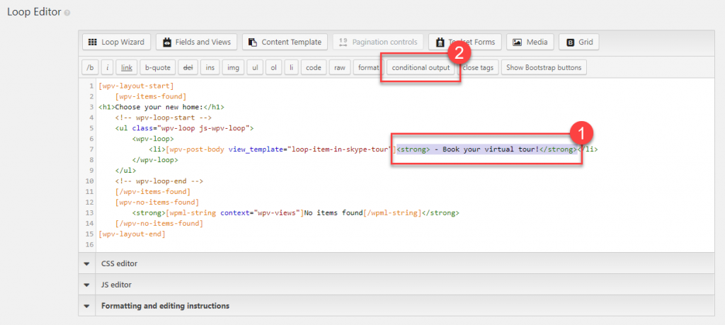Viewport: 725px width, 325px height.
Task: Click the [wpv-layout-start] code line
Action: pyautogui.click(x=137, y=86)
